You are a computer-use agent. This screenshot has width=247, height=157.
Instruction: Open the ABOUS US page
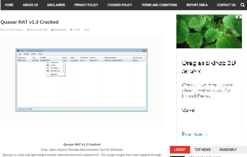(x=30, y=5)
